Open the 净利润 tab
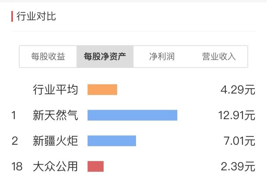This screenshot has height=187, width=267. click(162, 57)
